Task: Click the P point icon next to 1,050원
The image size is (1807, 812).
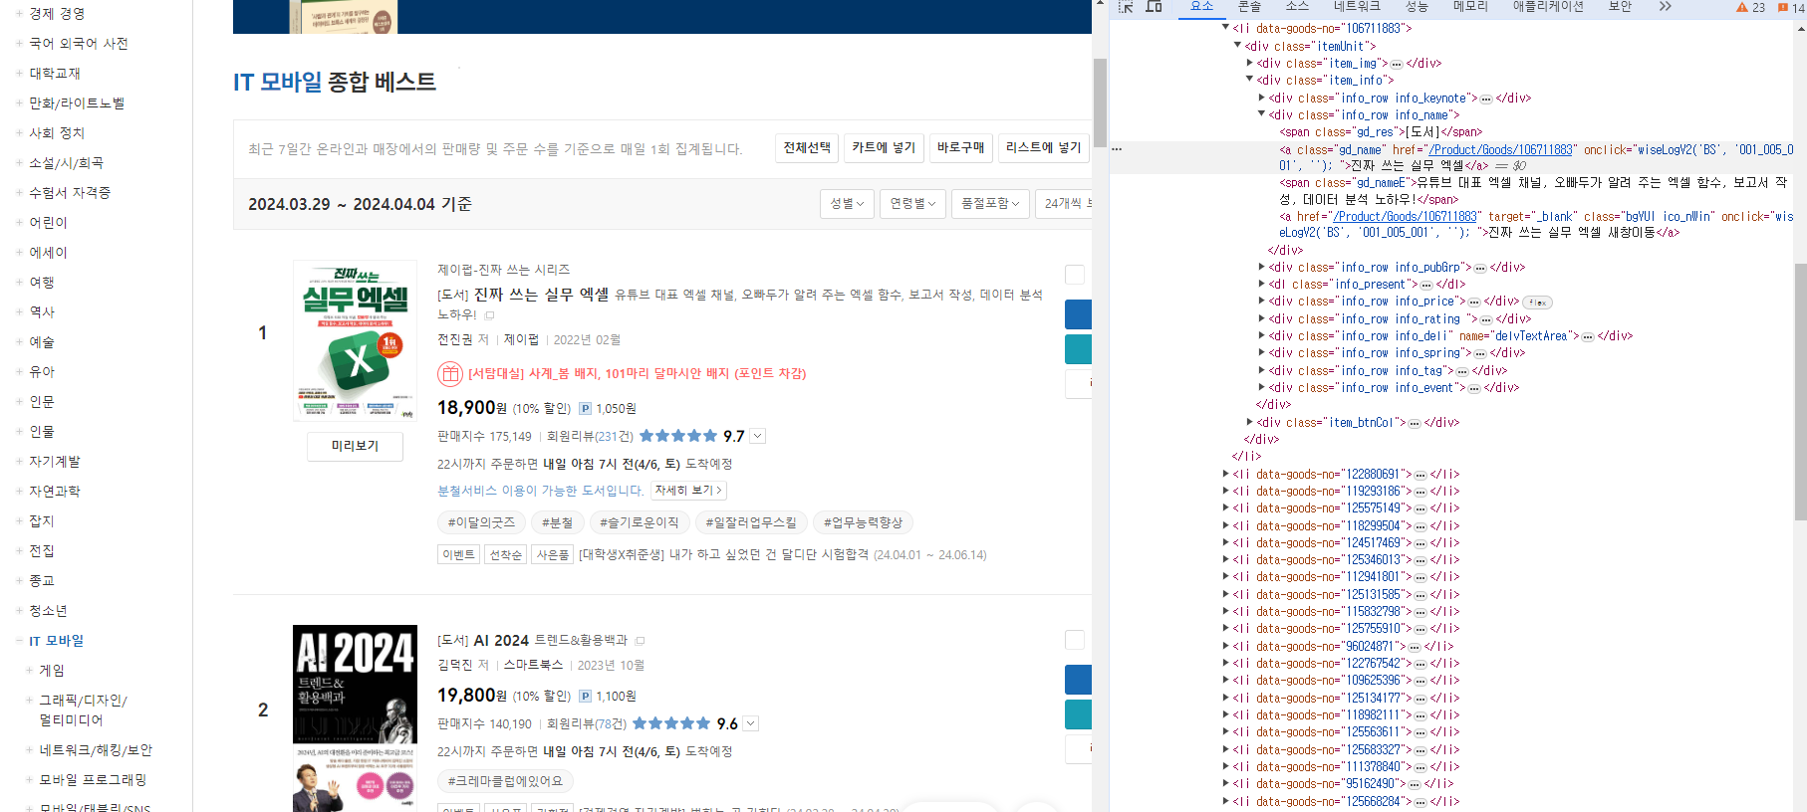Action: click(x=585, y=409)
